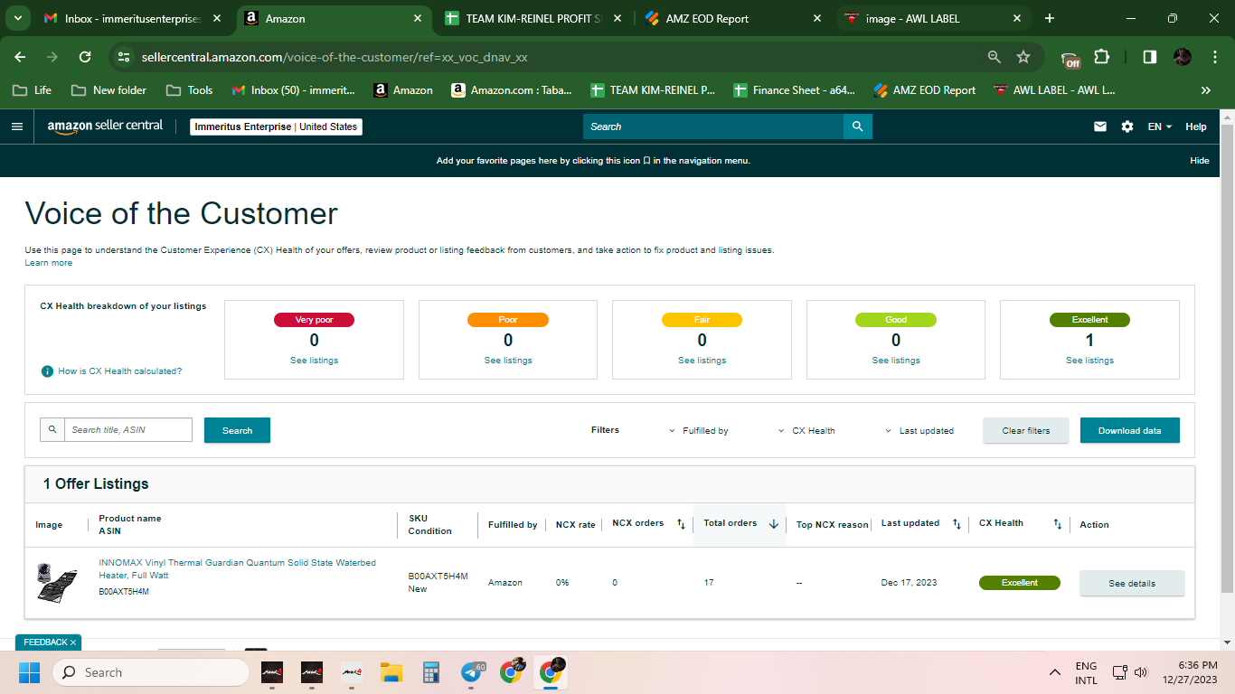Image resolution: width=1235 pixels, height=694 pixels.
Task: Open the Tools bookmarks folder
Action: pyautogui.click(x=189, y=90)
